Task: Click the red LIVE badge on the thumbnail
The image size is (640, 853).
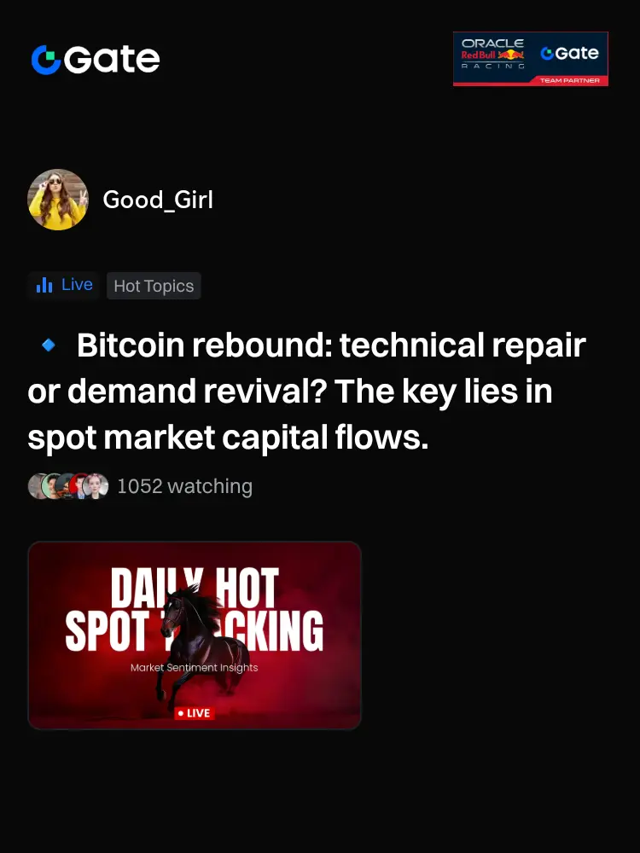Action: (x=195, y=713)
